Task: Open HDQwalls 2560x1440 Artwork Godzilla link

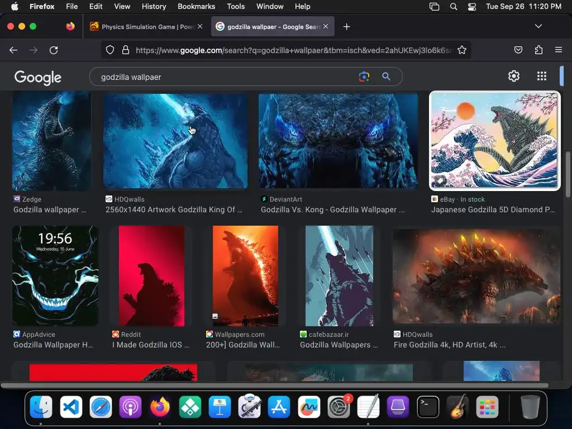Action: (x=174, y=210)
